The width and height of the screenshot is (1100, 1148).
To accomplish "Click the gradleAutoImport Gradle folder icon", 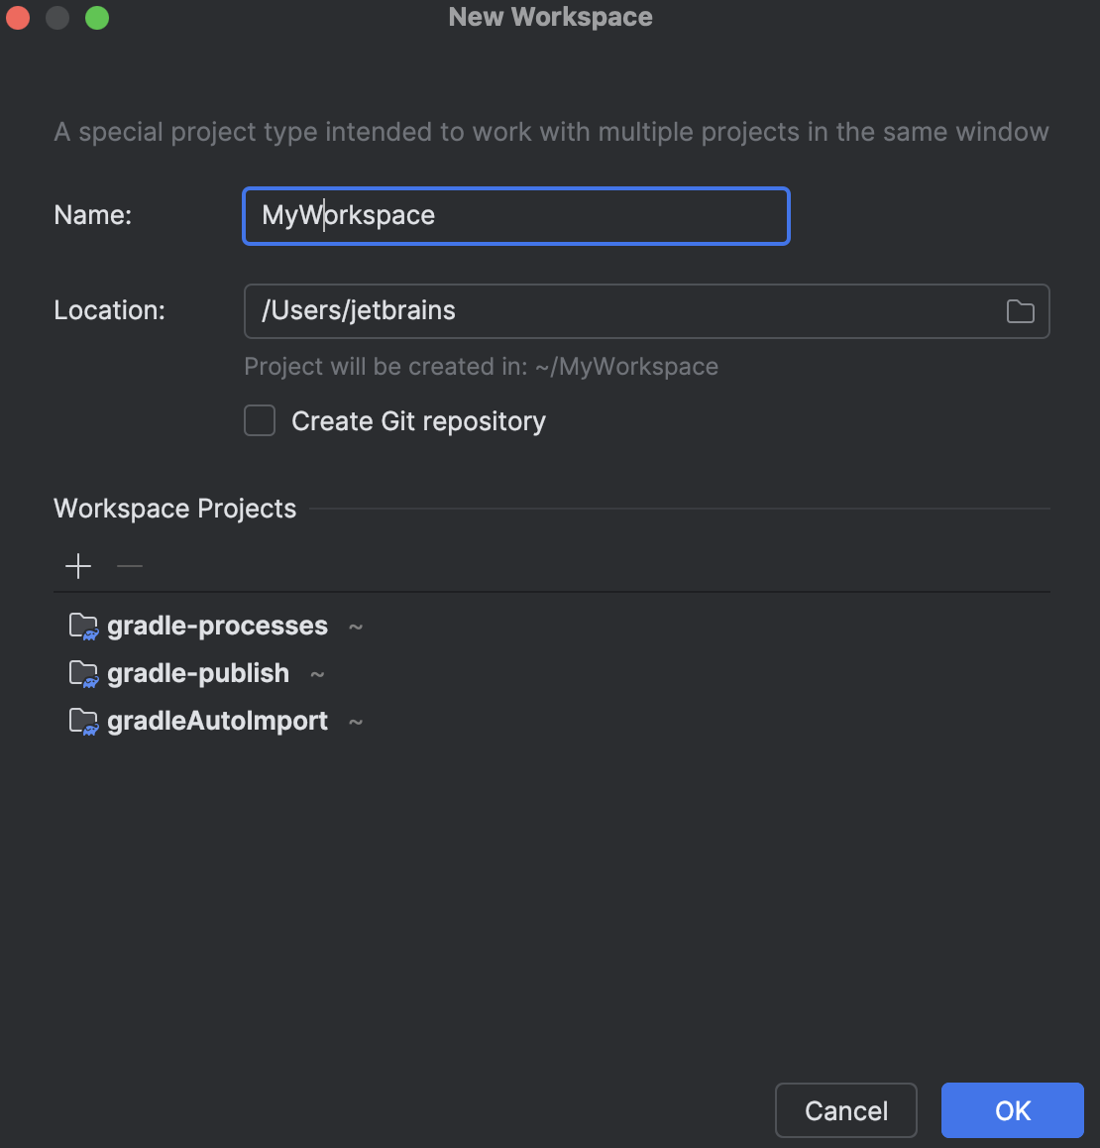I will 84,721.
